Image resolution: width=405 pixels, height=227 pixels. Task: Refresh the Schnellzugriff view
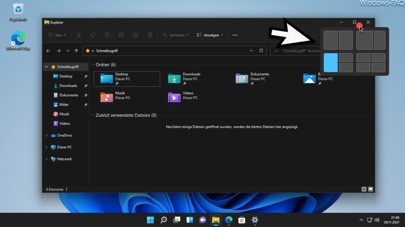tap(261, 51)
